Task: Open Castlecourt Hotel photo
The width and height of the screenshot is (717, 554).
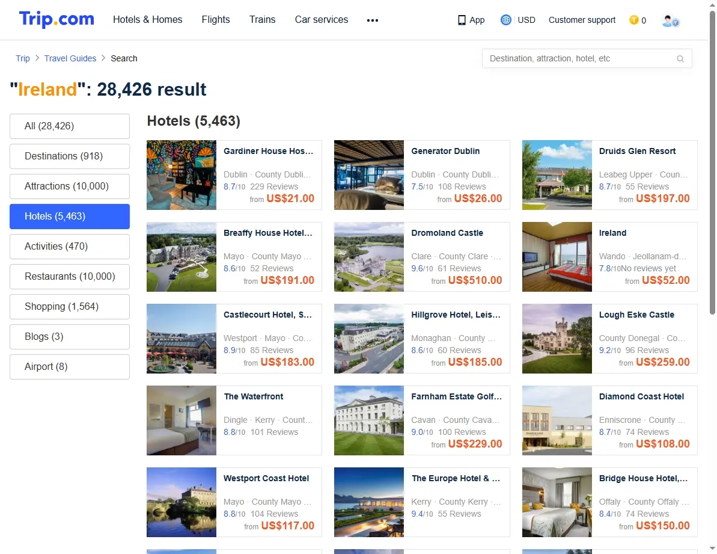Action: point(182,339)
